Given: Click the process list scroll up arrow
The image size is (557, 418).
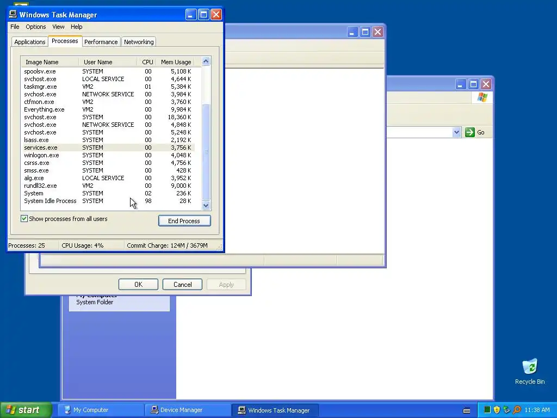Looking at the screenshot, I should (206, 62).
